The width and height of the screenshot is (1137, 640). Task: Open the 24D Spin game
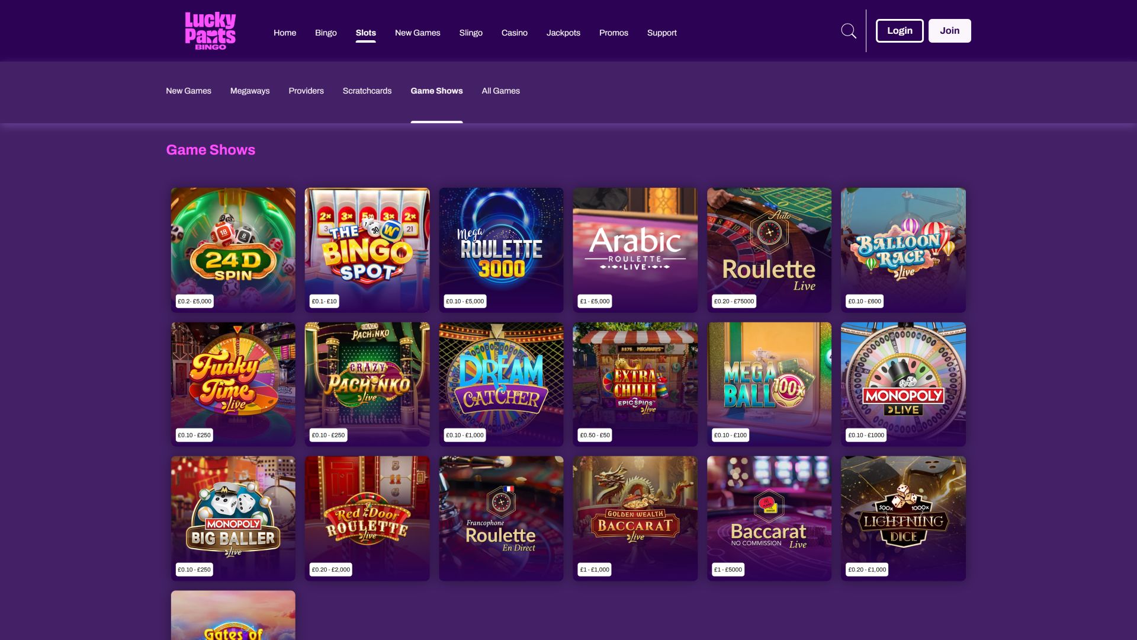[233, 250]
